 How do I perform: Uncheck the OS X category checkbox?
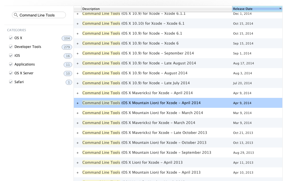coord(11,38)
